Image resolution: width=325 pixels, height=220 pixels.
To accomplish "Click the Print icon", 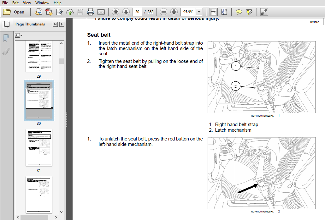I will [x=90, y=12].
